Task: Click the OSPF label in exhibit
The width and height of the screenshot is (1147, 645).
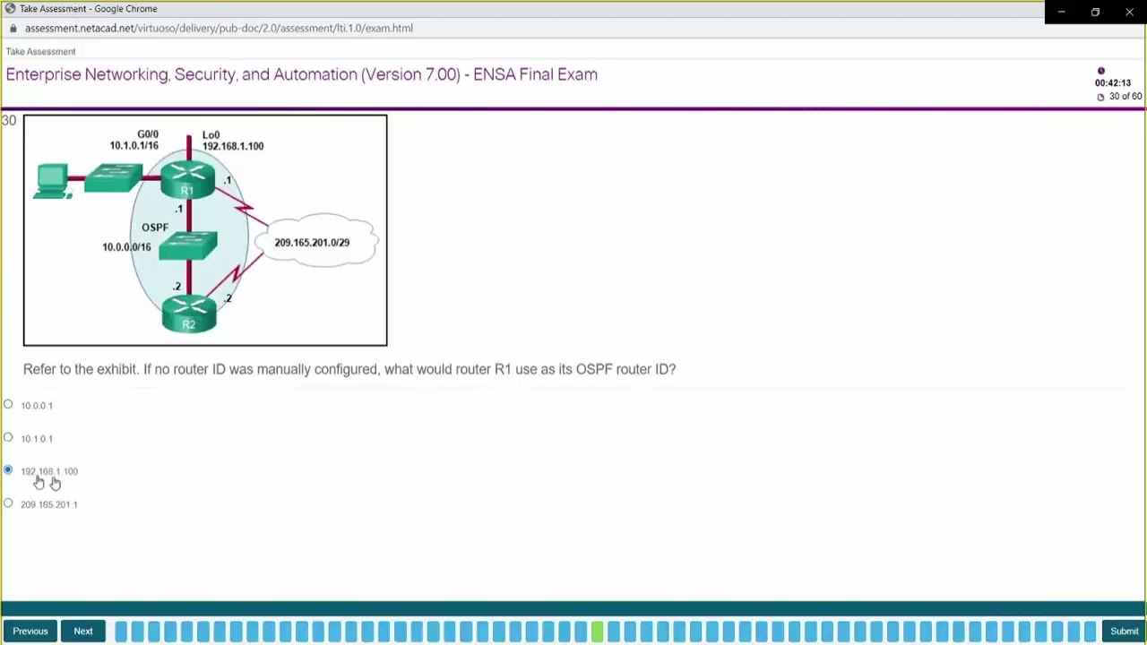Action: (154, 228)
